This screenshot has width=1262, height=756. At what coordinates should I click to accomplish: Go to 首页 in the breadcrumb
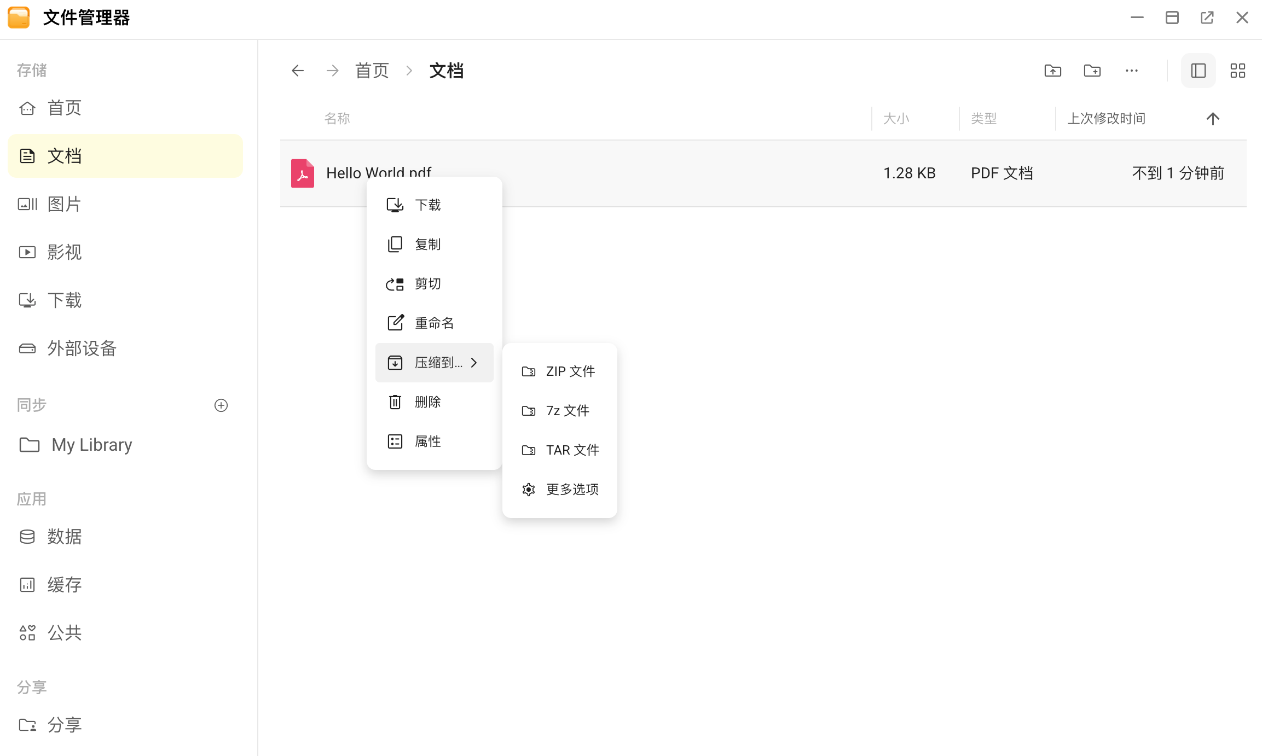pos(372,71)
